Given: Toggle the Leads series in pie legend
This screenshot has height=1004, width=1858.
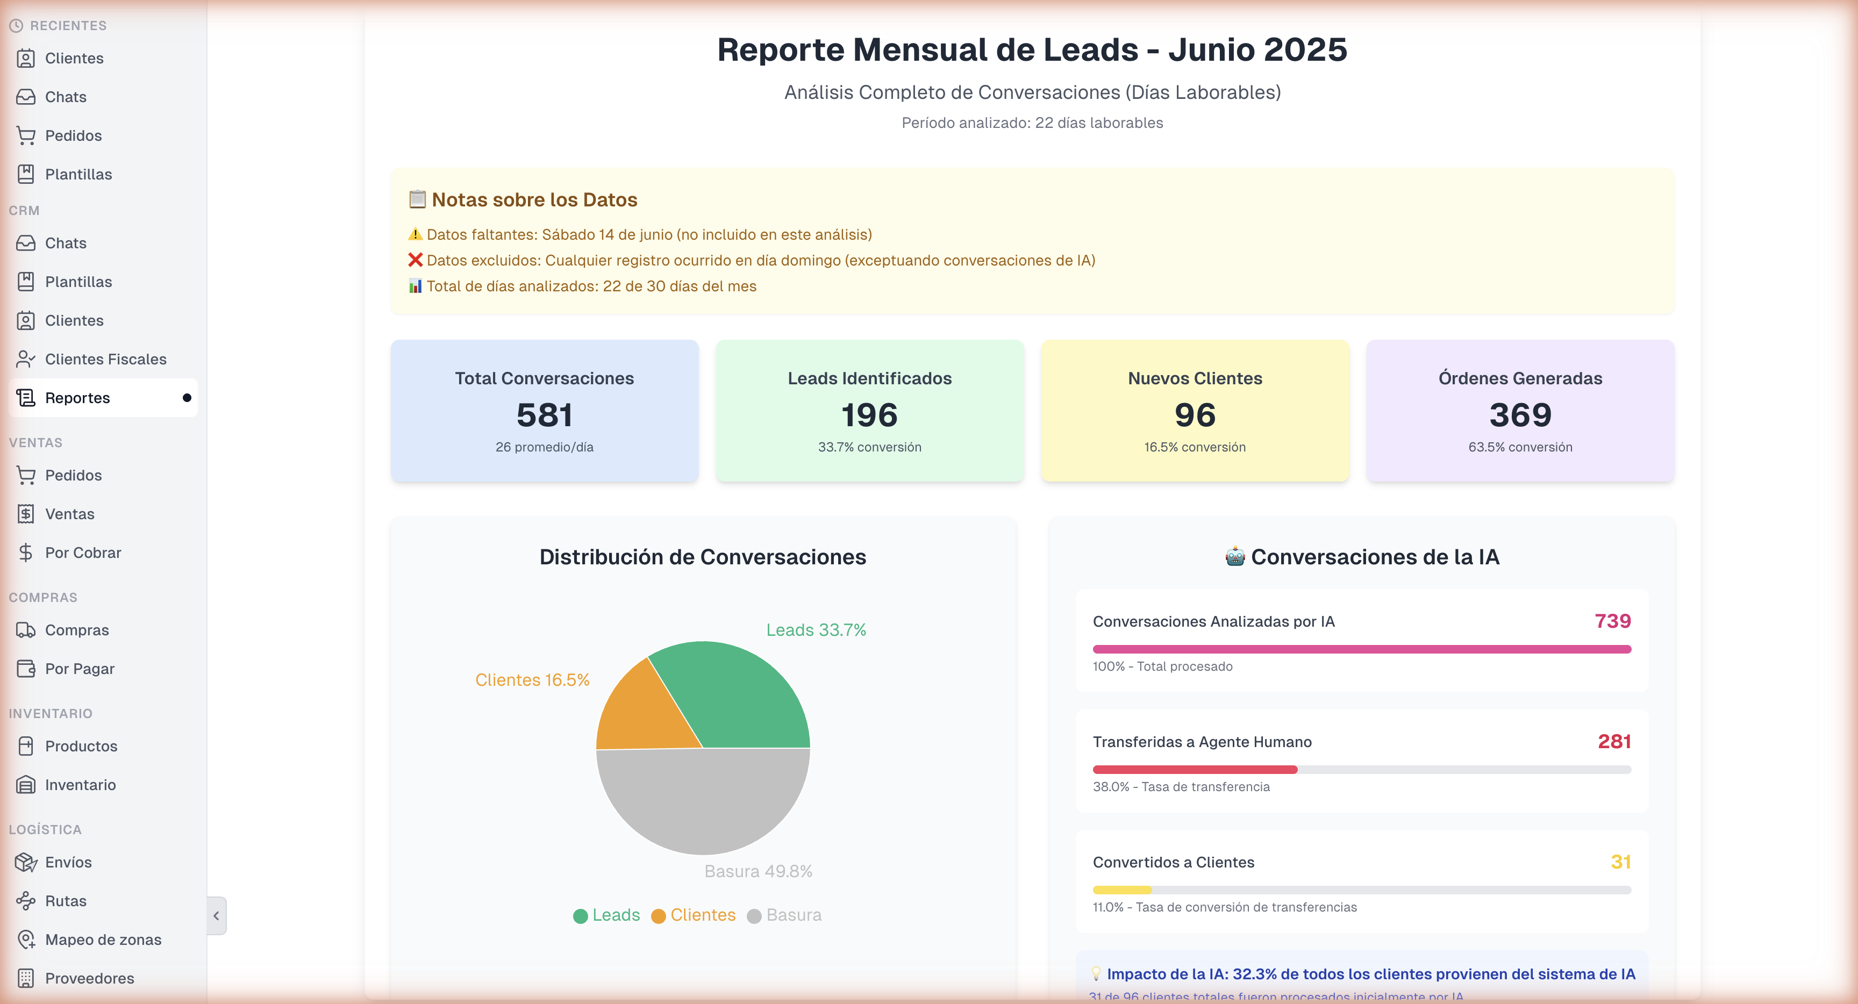Looking at the screenshot, I should point(606,915).
